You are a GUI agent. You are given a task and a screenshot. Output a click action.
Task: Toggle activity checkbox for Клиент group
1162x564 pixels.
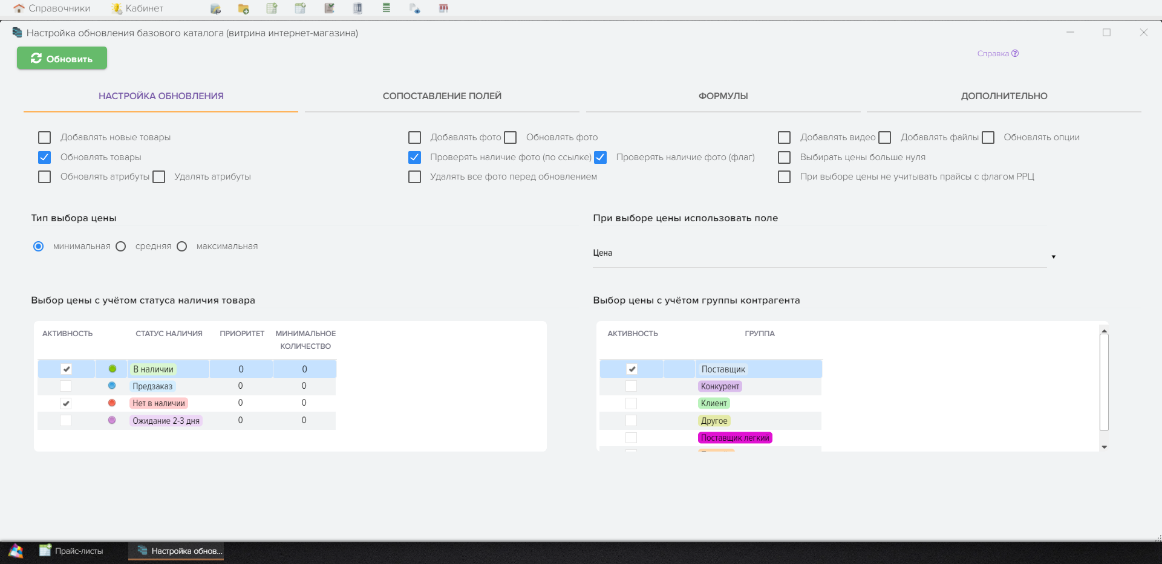[x=632, y=403]
